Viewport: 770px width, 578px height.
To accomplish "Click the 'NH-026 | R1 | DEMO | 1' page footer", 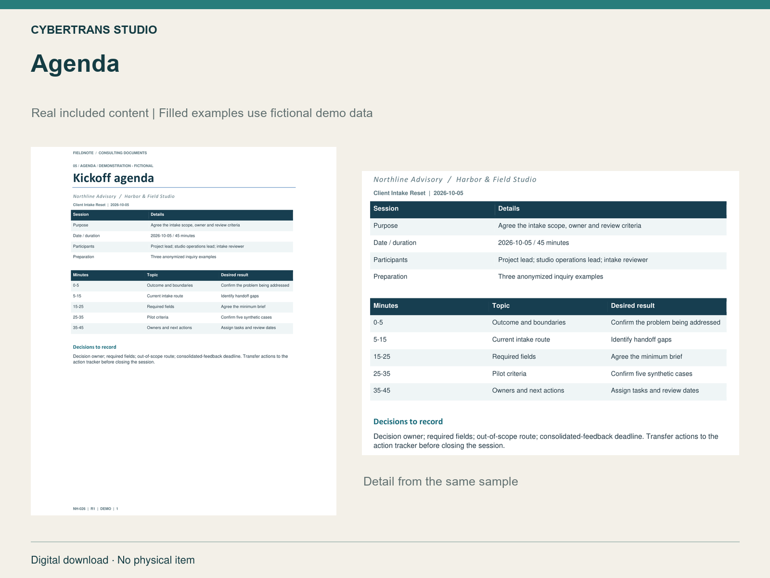I will (95, 509).
